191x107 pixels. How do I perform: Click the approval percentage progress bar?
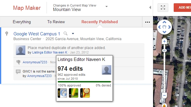pyautogui.click(x=84, y=82)
